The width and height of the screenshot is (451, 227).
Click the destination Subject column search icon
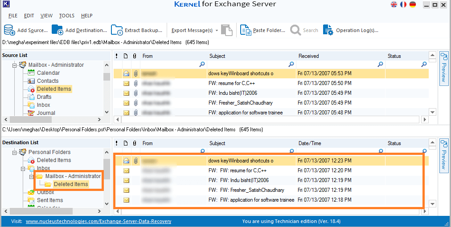pyautogui.click(x=291, y=150)
